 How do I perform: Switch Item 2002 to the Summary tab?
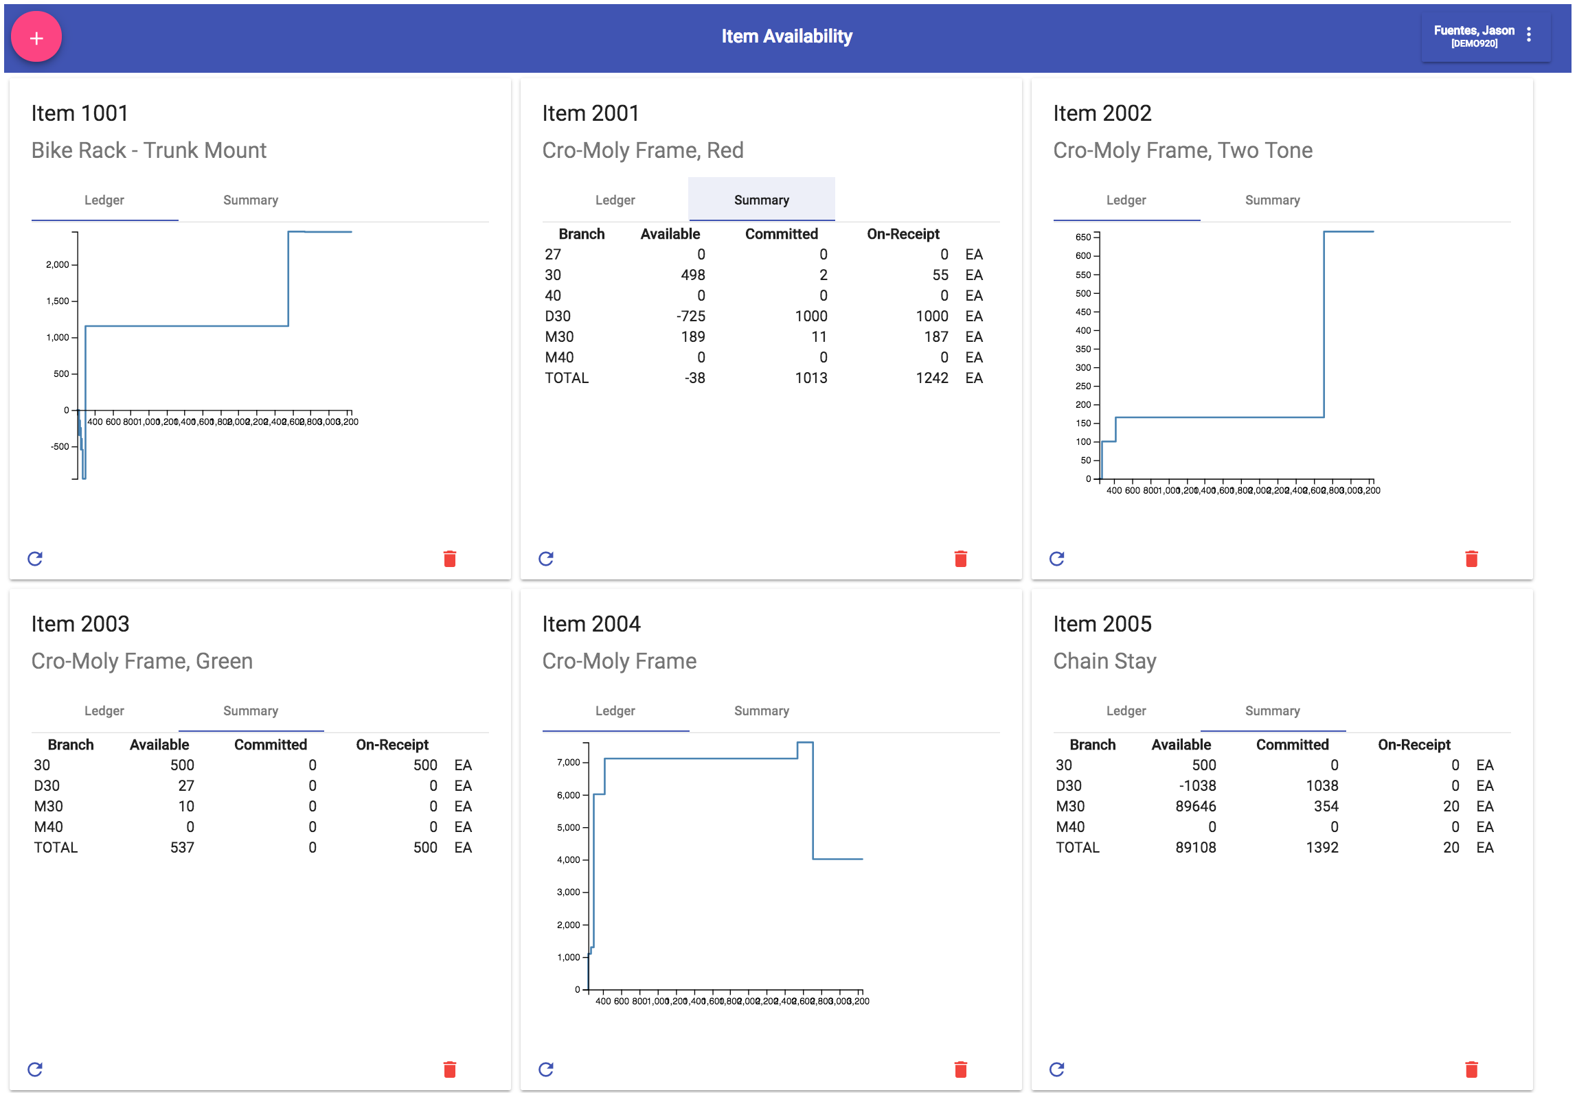click(x=1273, y=200)
